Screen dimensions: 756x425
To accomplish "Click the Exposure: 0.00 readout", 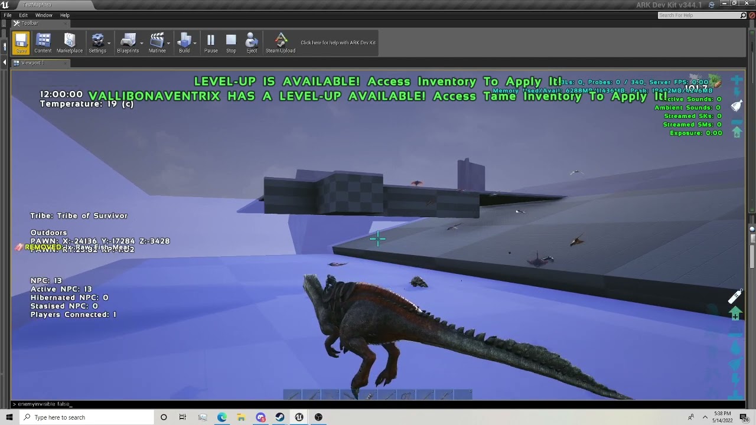I will pyautogui.click(x=696, y=133).
